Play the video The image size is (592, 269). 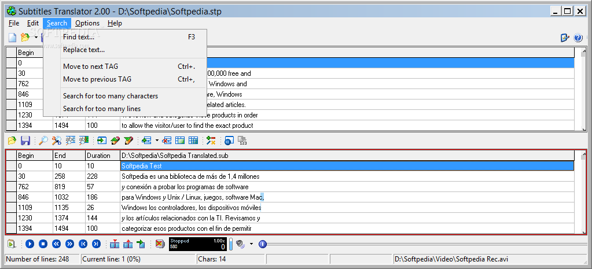(30, 244)
